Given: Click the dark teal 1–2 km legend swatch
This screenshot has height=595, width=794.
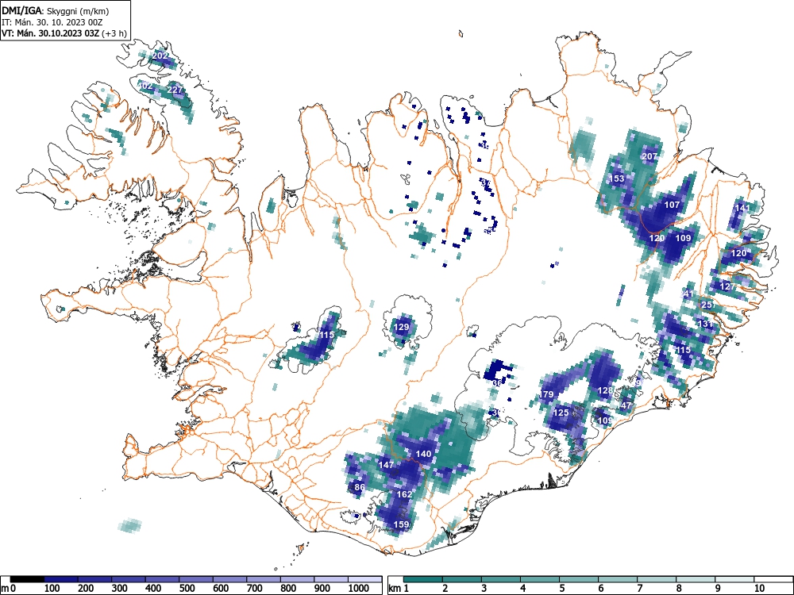Looking at the screenshot, I should tap(423, 579).
